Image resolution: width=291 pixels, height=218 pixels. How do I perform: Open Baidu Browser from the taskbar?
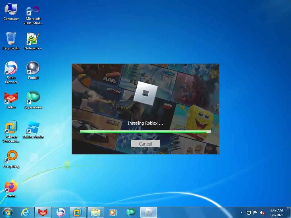(61, 212)
